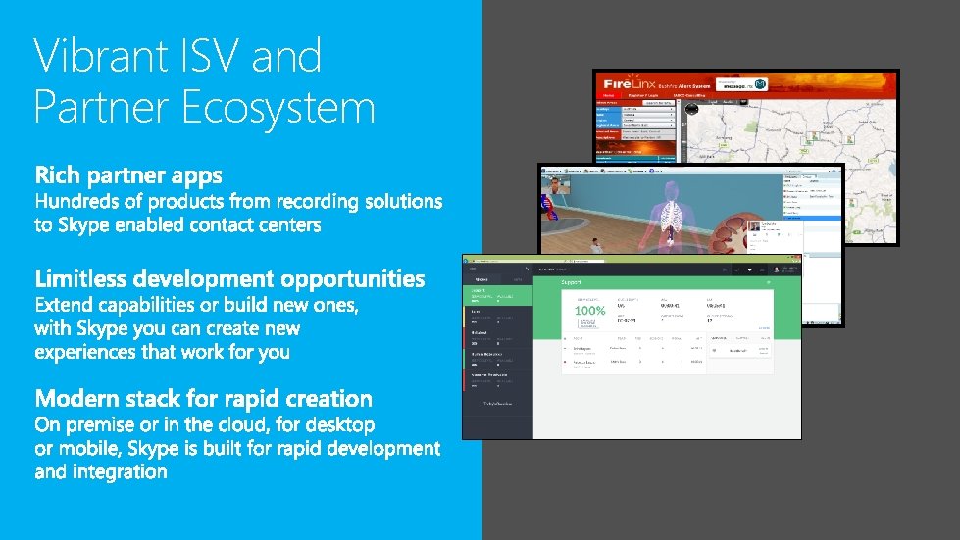Click the round blue help icon in 3D window toolbar
The height and width of the screenshot is (540, 960).
tap(651, 171)
